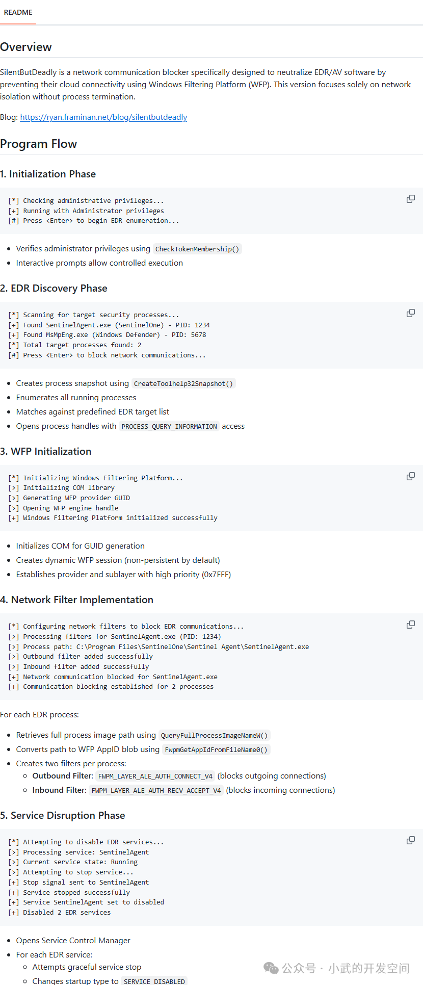
Task: Click the FwpmGetAppIdFromFileName0() inline code
Action: pyautogui.click(x=216, y=750)
